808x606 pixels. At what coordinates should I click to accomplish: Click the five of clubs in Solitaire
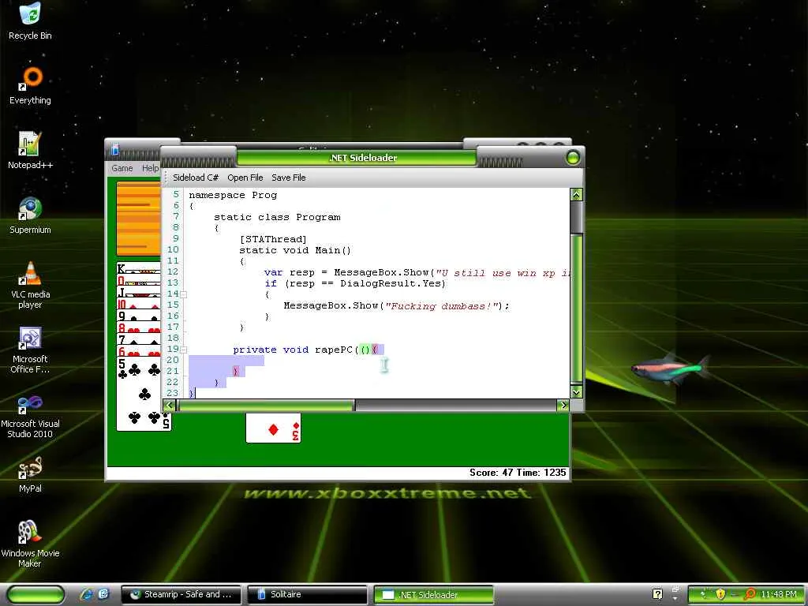coord(144,394)
